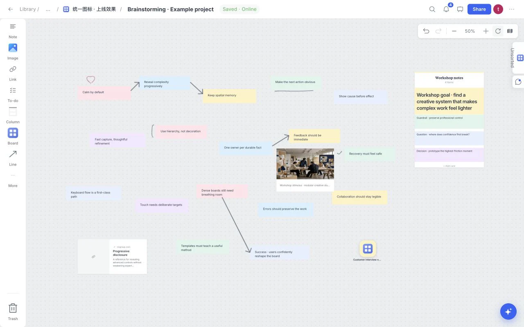Select the Link tool in sidebar
The width and height of the screenshot is (524, 327).
click(x=13, y=73)
